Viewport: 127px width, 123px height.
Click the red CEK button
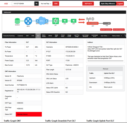click(x=56, y=4)
